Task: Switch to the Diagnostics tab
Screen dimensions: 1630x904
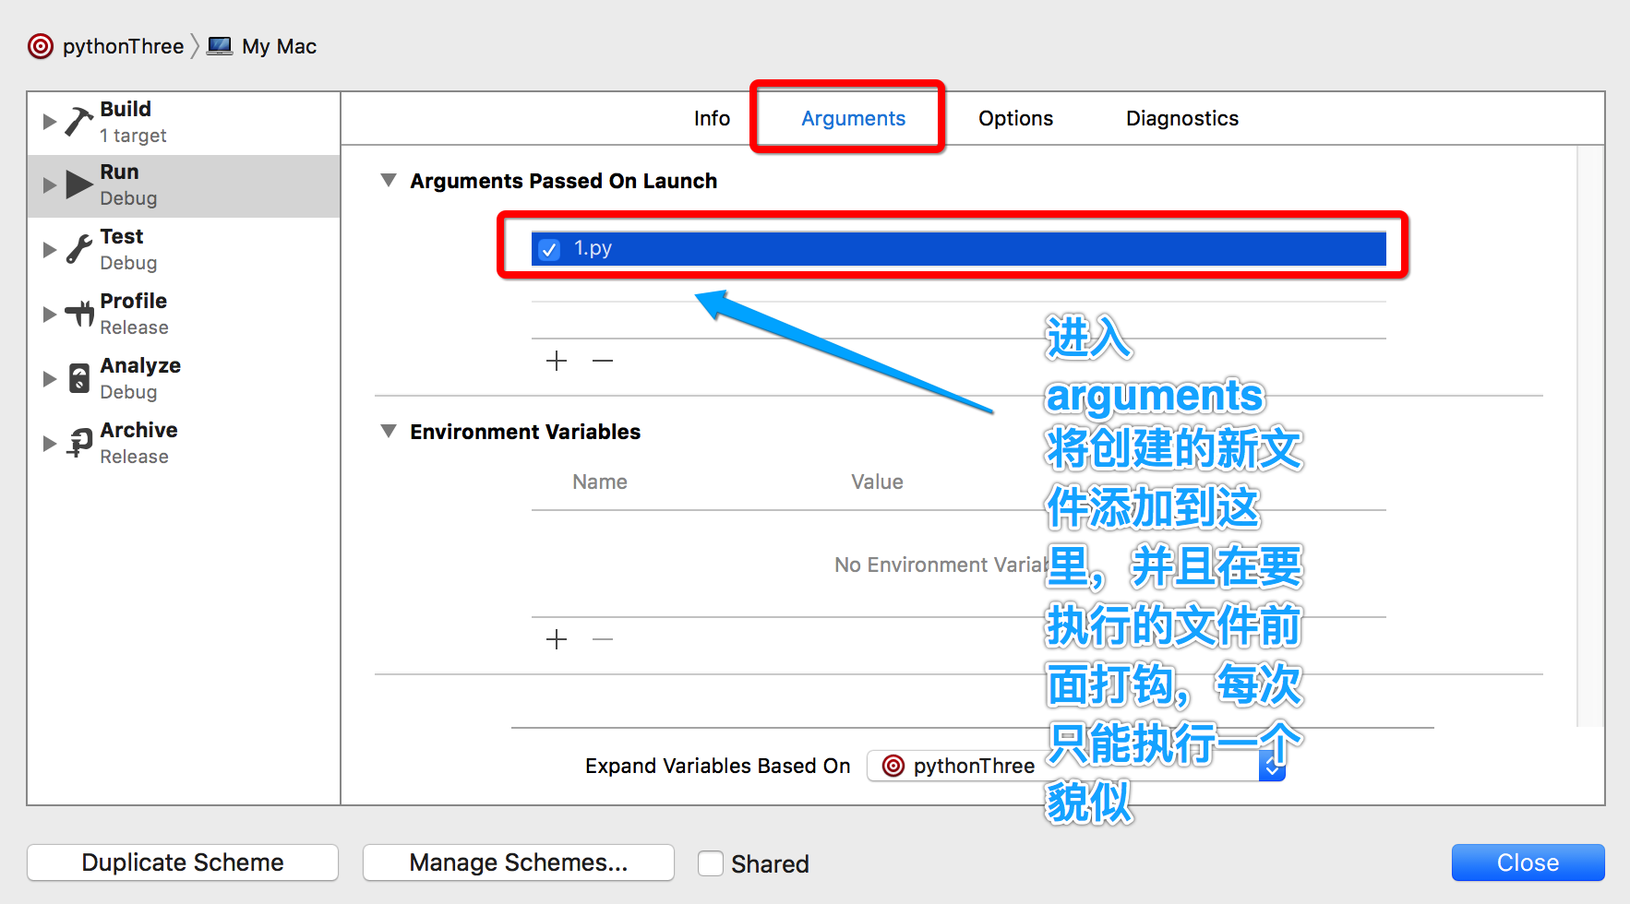Action: coord(1182,118)
